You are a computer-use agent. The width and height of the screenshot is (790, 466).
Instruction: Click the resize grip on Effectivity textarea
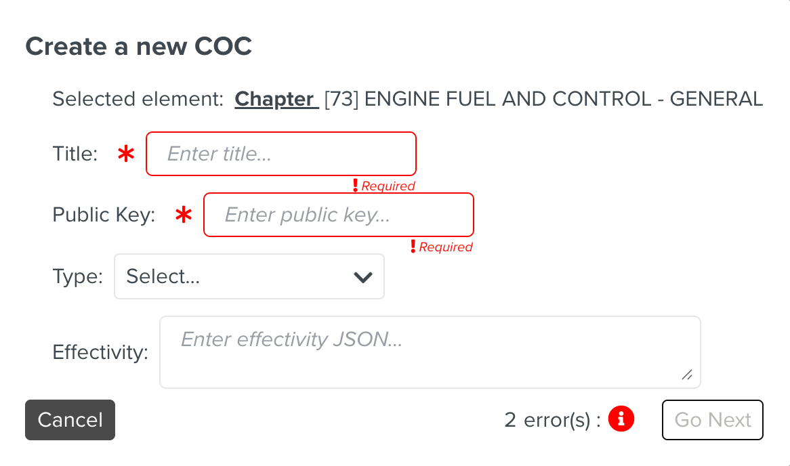pyautogui.click(x=687, y=375)
